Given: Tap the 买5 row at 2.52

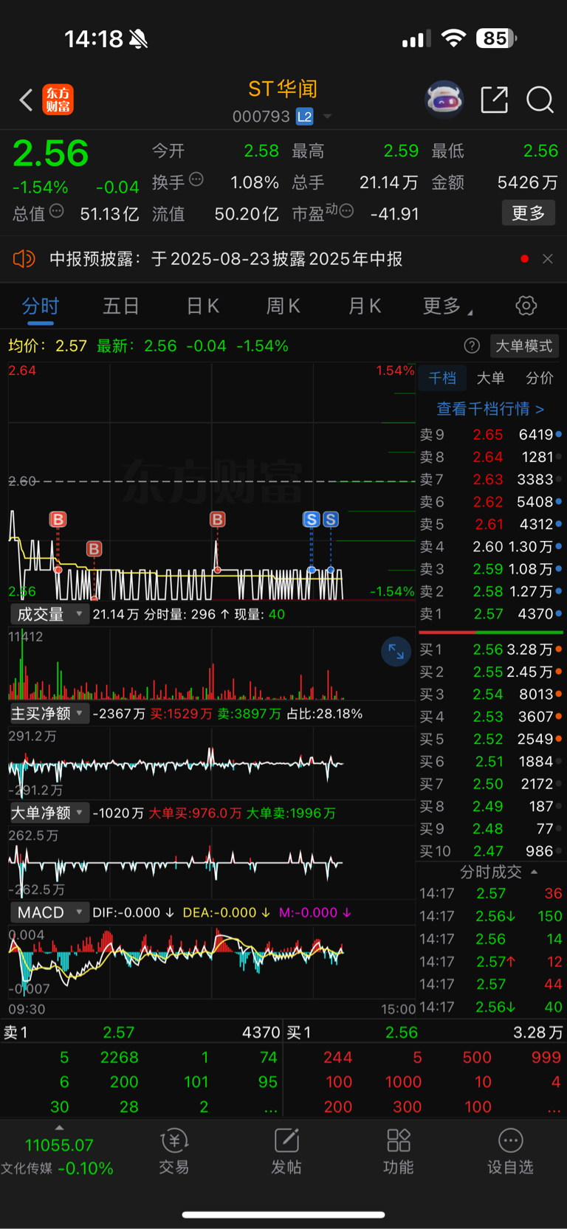Looking at the screenshot, I should click(490, 739).
